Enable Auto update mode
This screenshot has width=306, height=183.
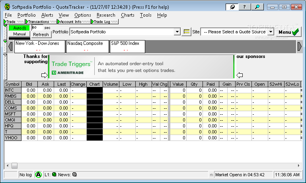pyautogui.click(x=19, y=28)
